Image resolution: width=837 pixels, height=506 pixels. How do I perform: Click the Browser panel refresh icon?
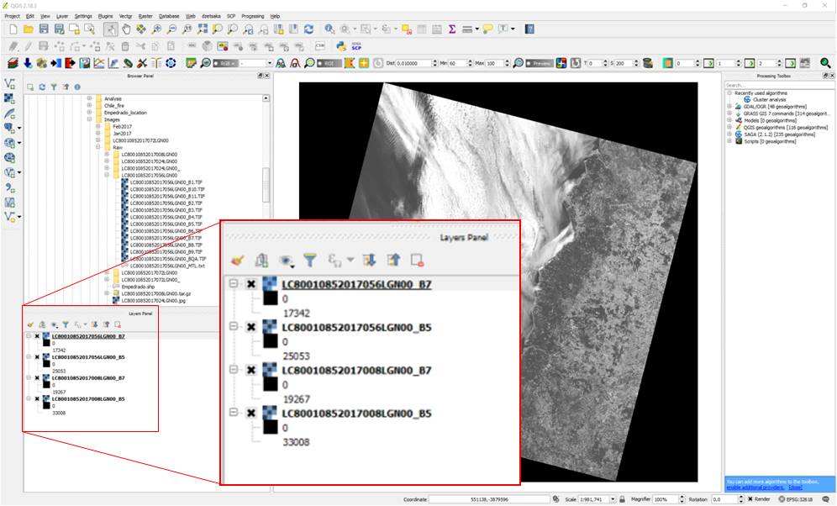pos(42,87)
